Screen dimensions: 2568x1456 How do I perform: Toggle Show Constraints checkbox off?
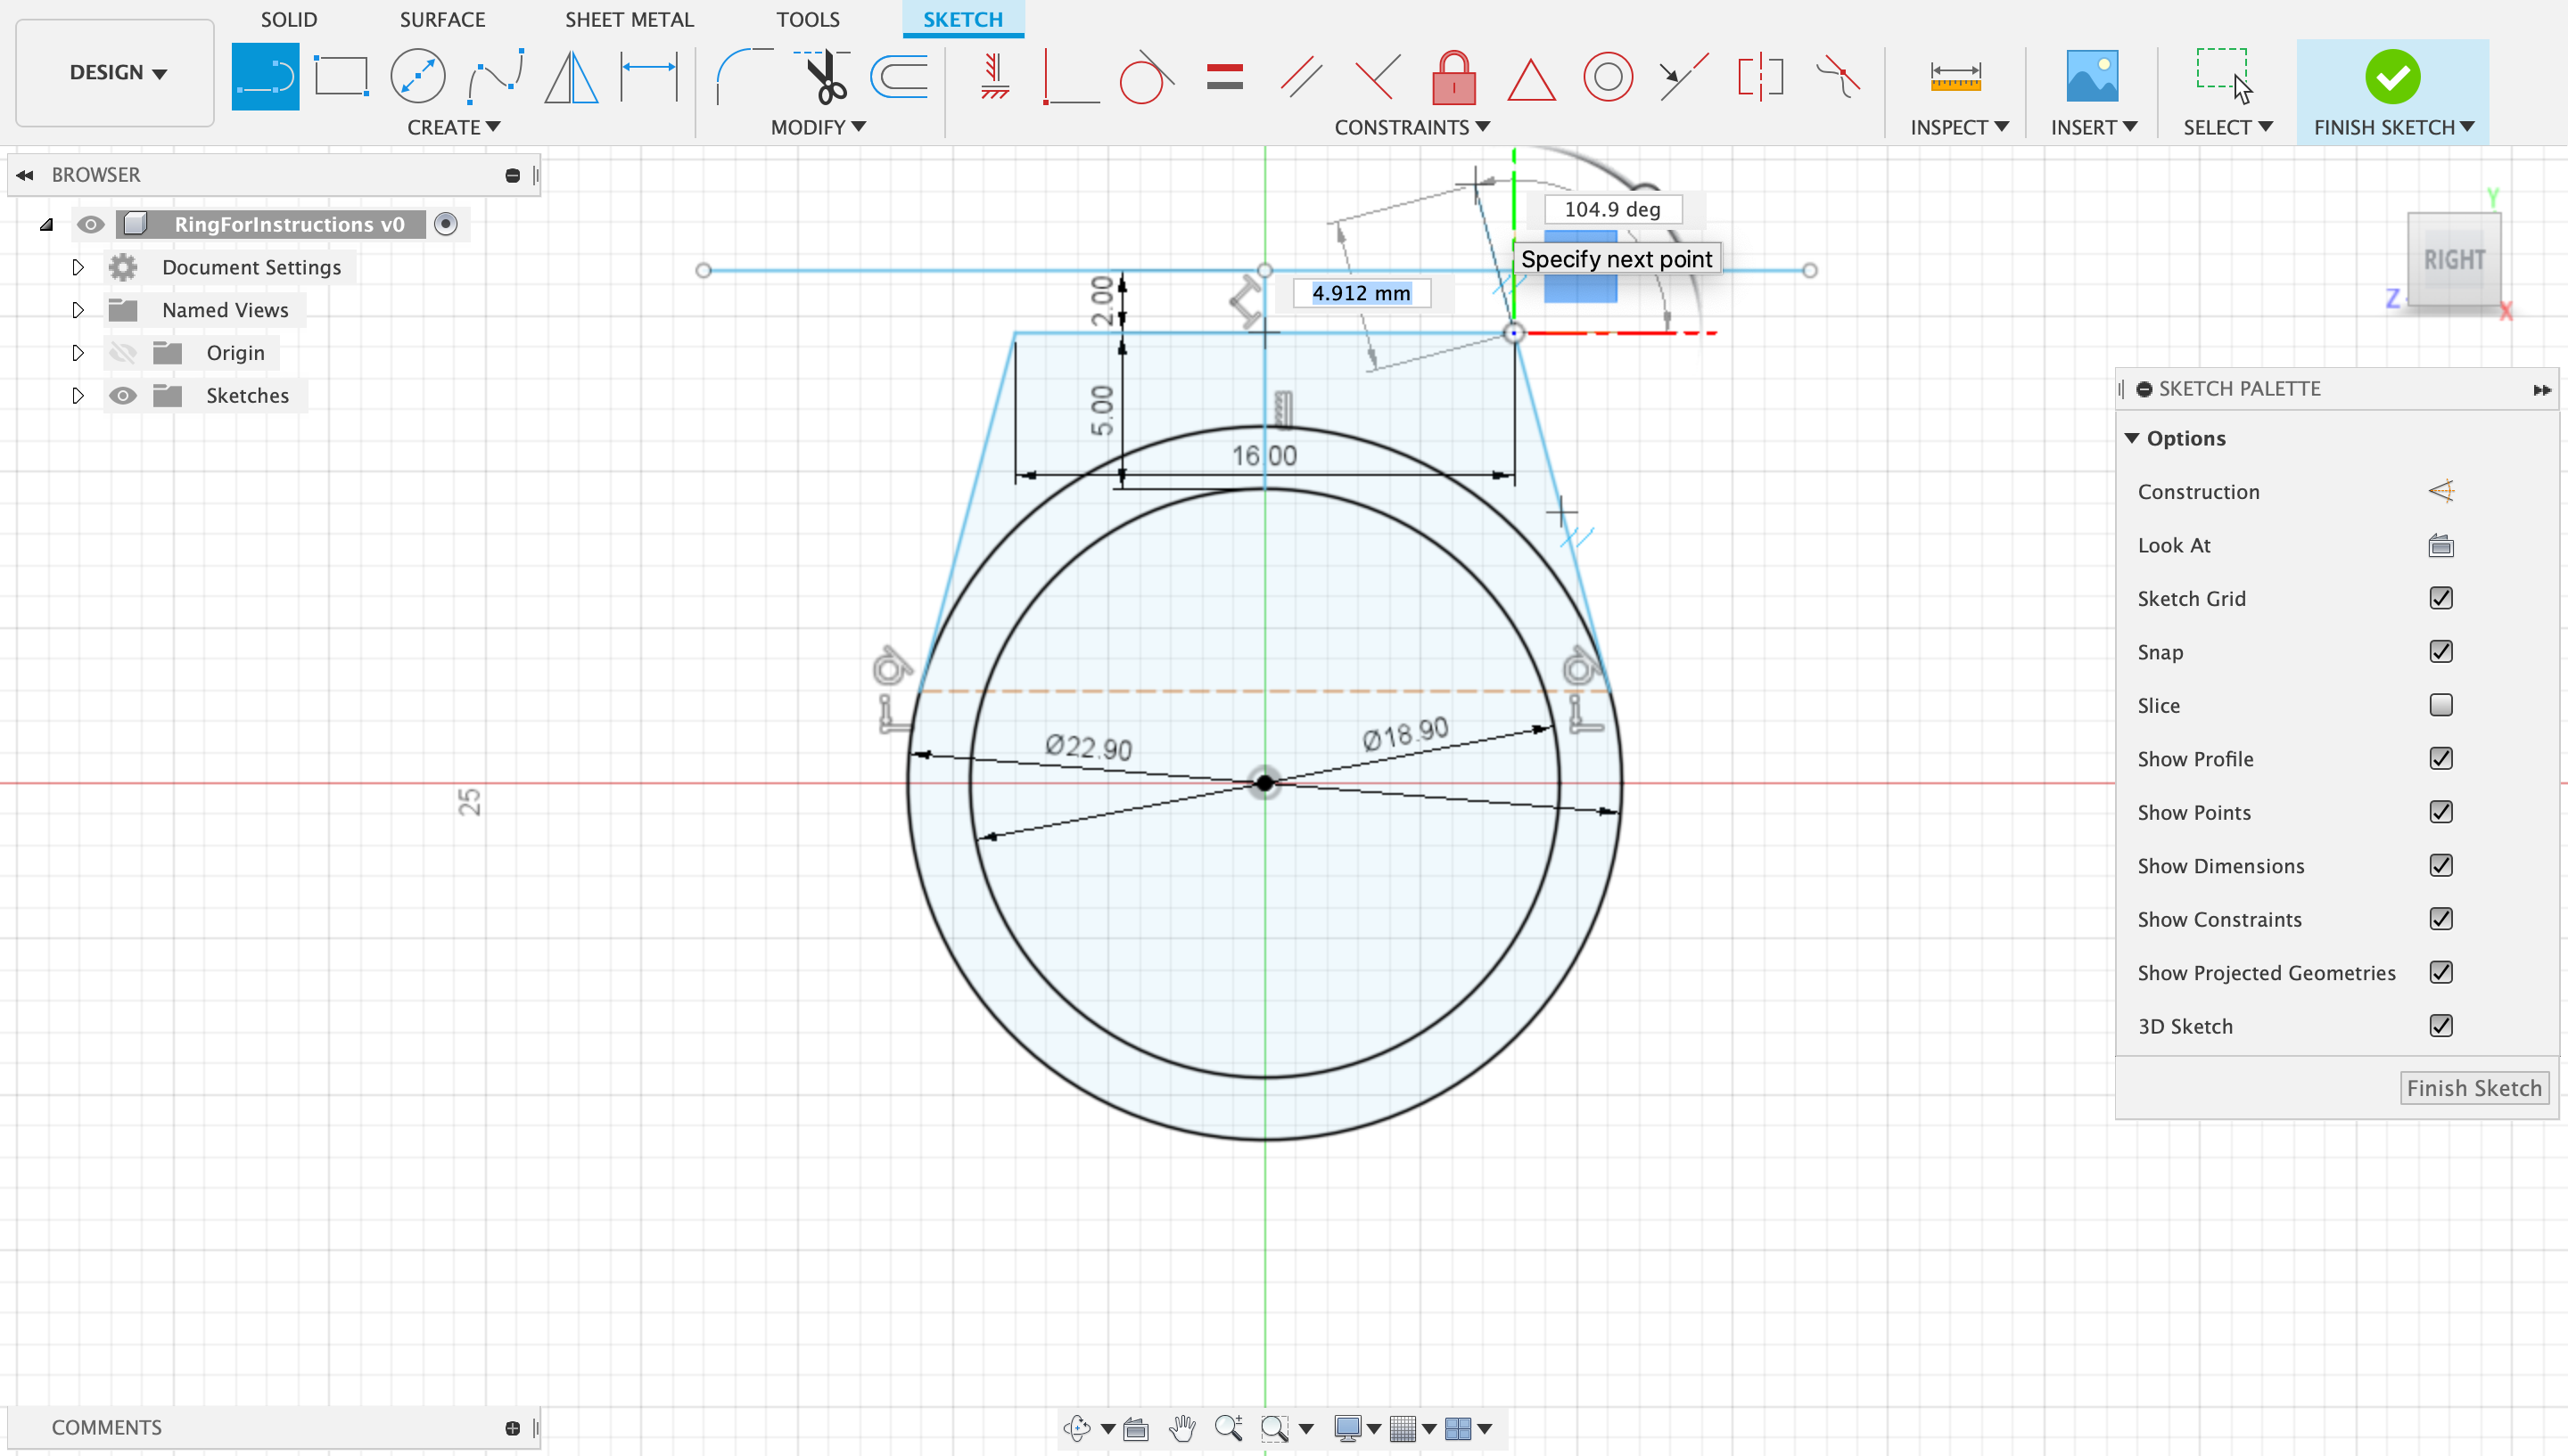(x=2440, y=919)
